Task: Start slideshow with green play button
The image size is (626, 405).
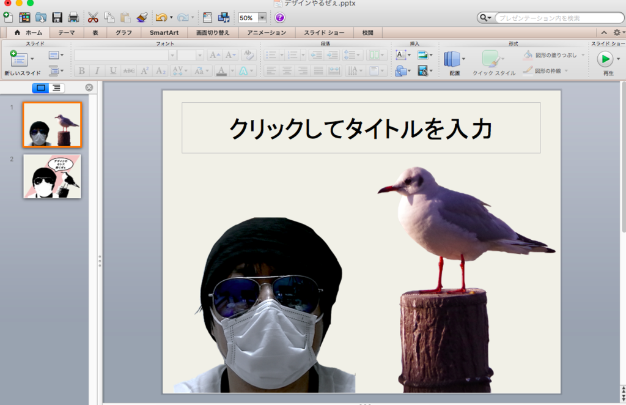Action: tap(605, 59)
